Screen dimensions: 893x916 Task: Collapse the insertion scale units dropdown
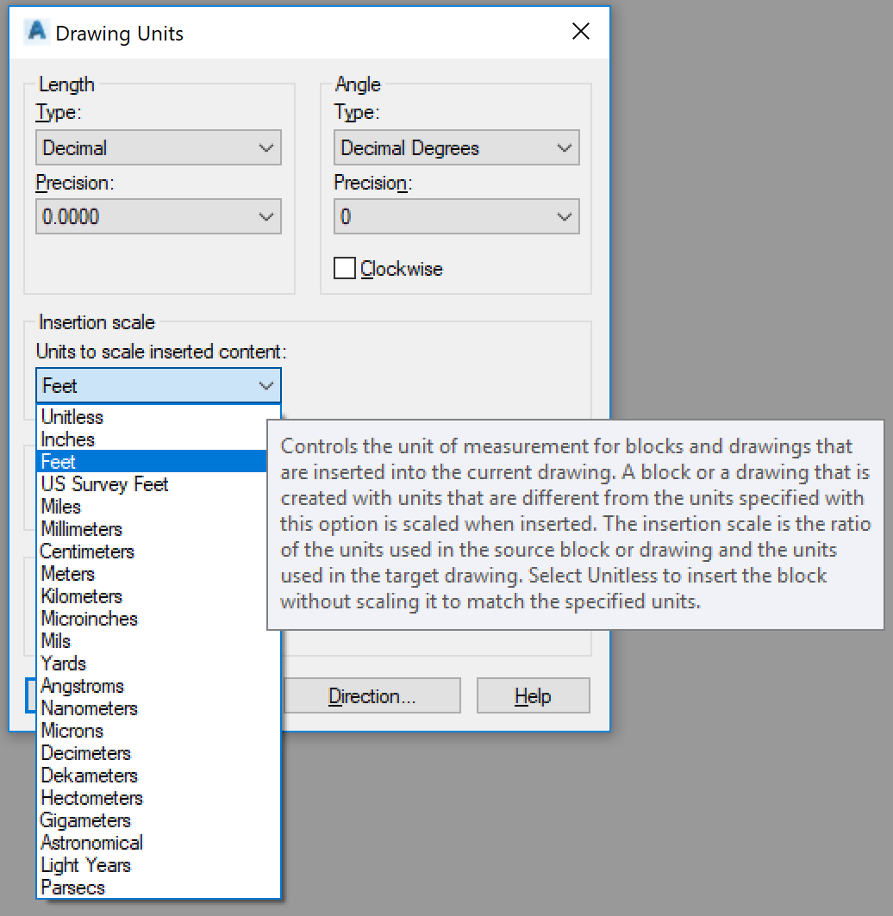[266, 385]
